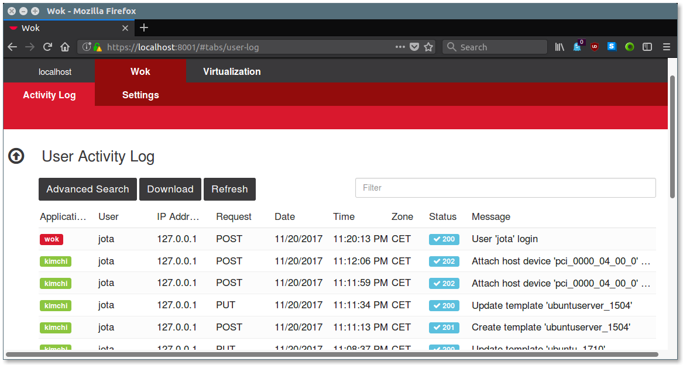Select the Wok top-level tab
This screenshot has height=365, width=683.
tap(140, 71)
